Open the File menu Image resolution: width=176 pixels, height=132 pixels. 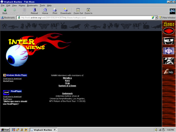point(3,6)
